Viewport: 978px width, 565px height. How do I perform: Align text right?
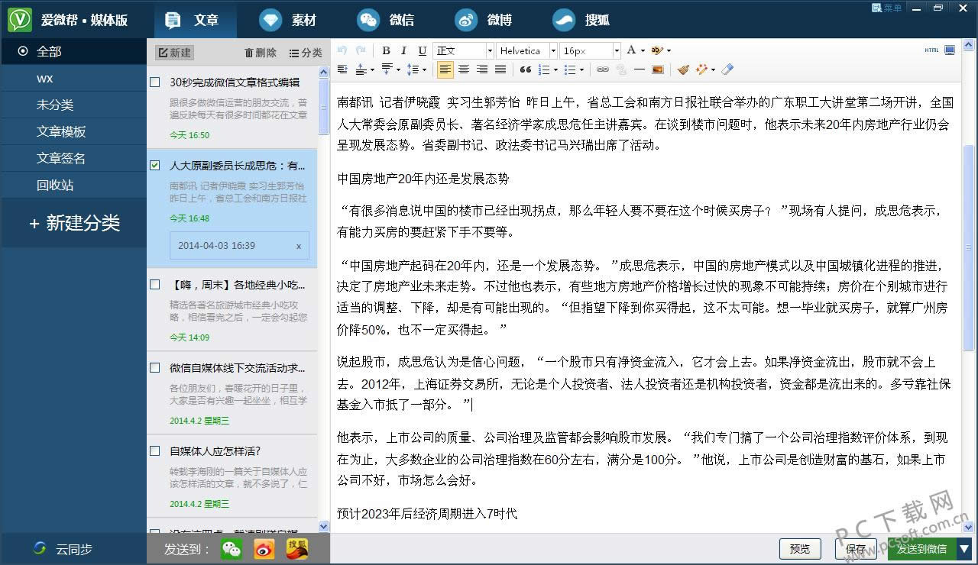click(x=482, y=69)
